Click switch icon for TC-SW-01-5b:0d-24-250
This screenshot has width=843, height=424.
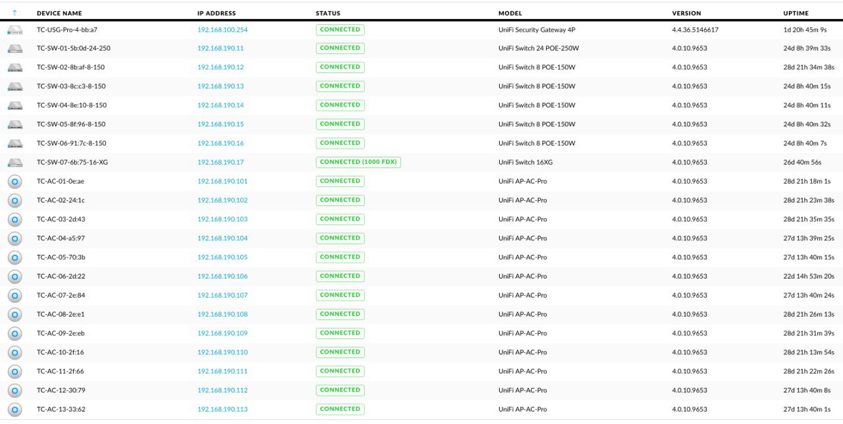(x=14, y=49)
